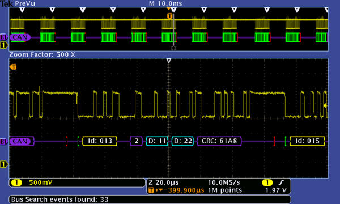
Task: Click the first white search mark triangle
Action: (x=22, y=10)
